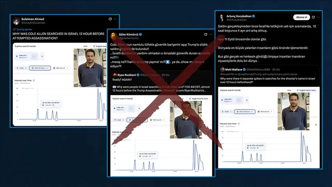This screenshot has width=332, height=187.
Task: Click Suggest search terms in Güler Kömürcü's tweet
Action: [199, 99]
